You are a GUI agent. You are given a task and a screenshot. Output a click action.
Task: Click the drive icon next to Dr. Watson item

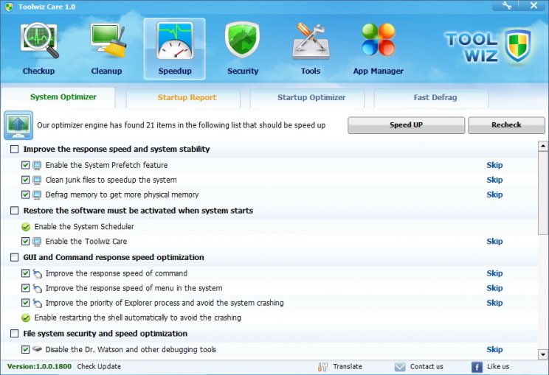[37, 349]
